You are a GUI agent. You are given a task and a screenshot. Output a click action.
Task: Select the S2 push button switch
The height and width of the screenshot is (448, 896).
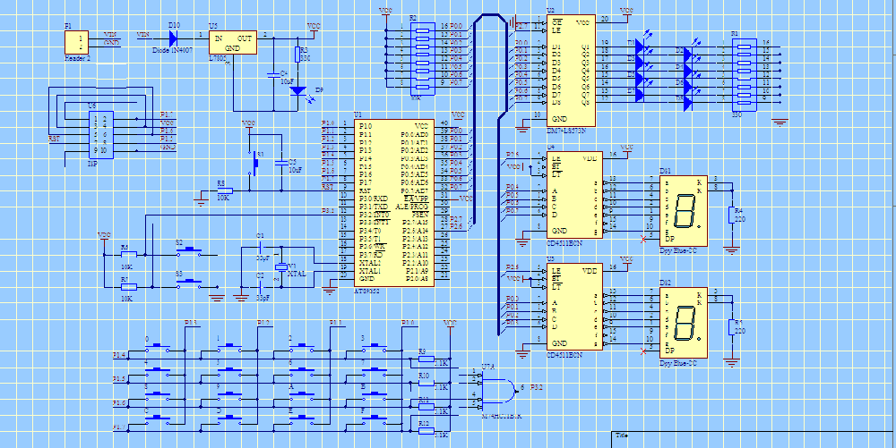[190, 255]
